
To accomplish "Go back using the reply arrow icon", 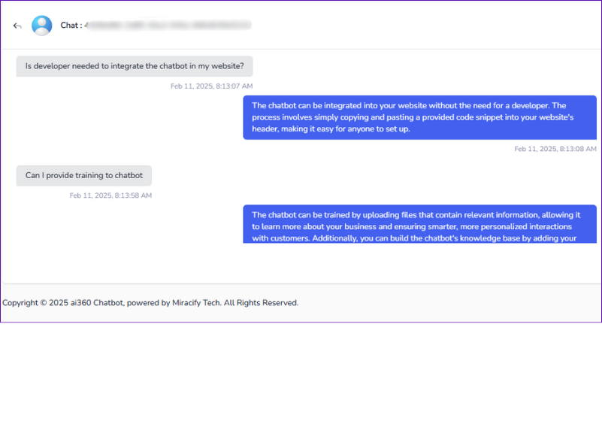I will [x=17, y=26].
